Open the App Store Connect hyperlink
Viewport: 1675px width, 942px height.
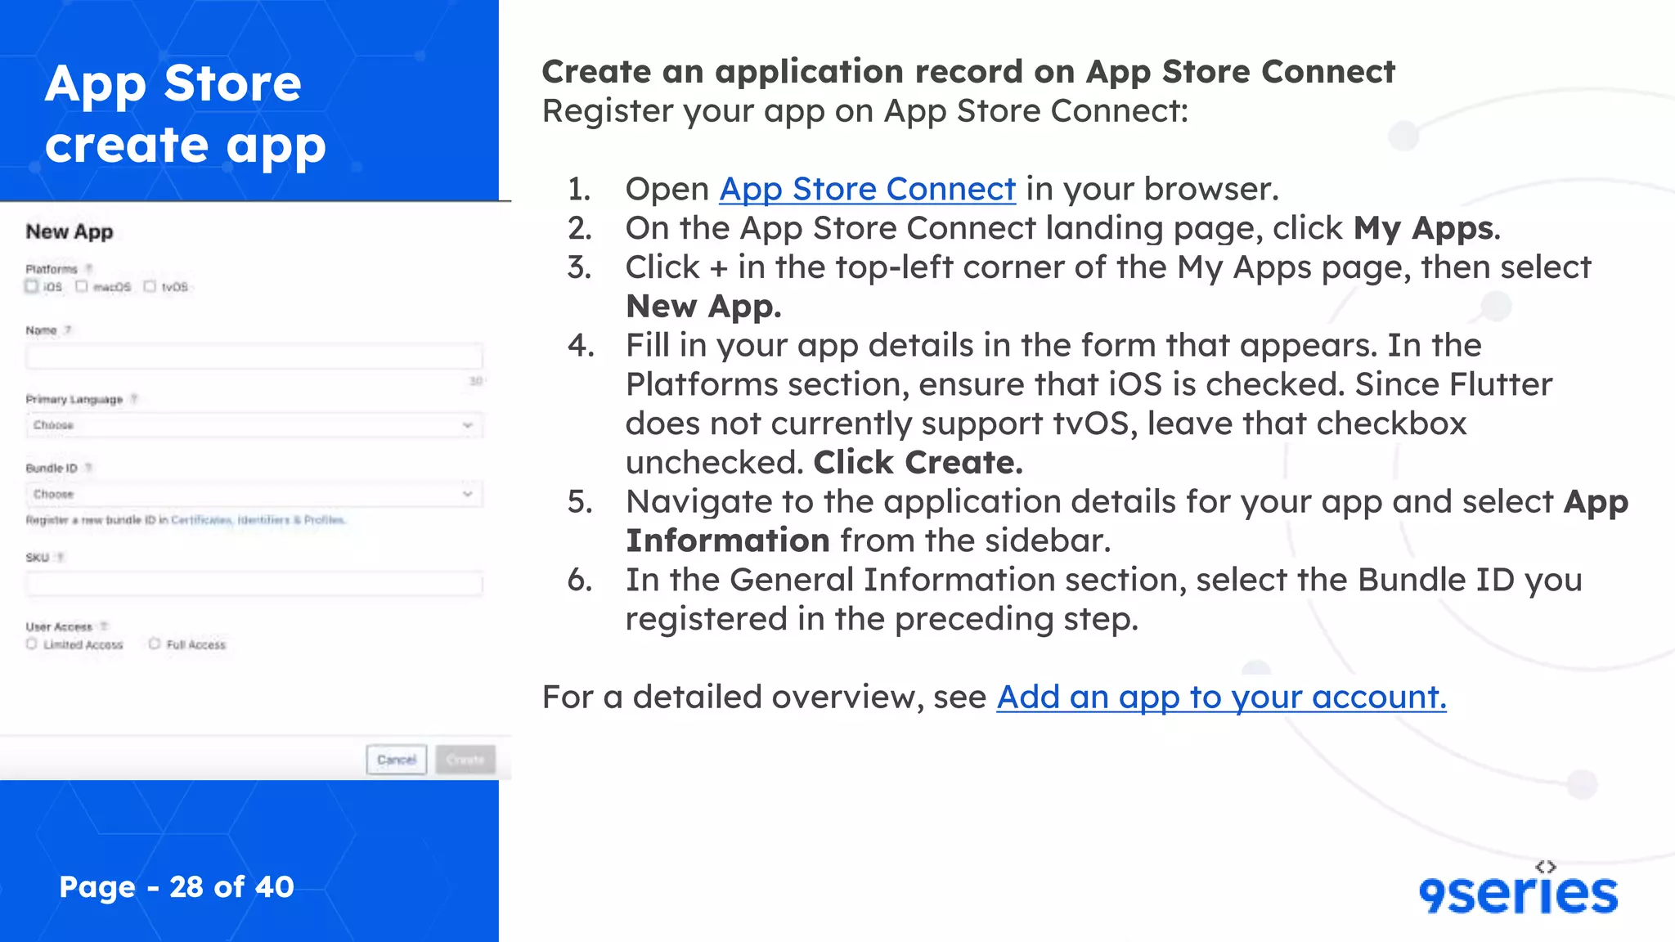coord(868,189)
